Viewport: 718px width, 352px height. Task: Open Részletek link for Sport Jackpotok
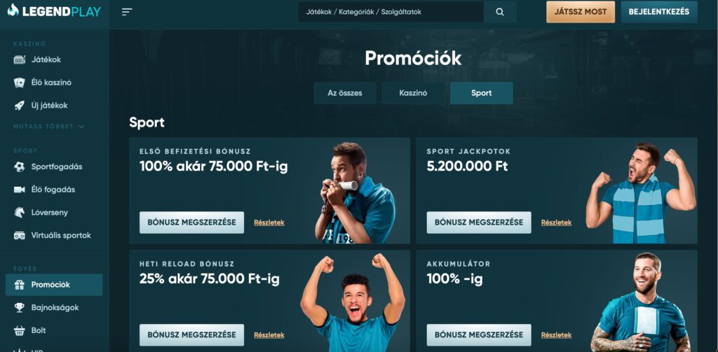pos(556,223)
